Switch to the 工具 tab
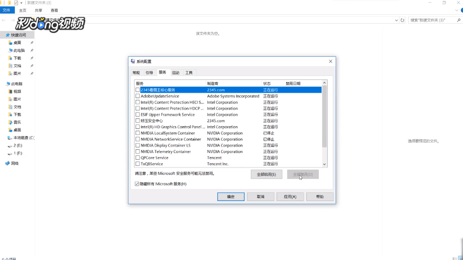The height and width of the screenshot is (260, 463). pyautogui.click(x=189, y=73)
